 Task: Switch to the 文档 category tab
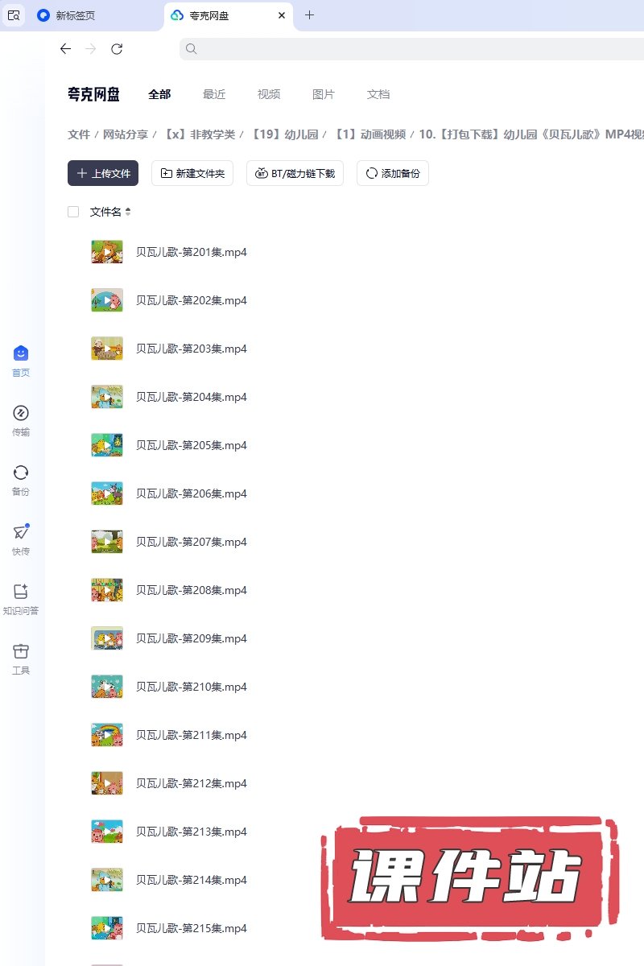pyautogui.click(x=378, y=94)
